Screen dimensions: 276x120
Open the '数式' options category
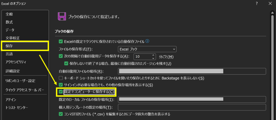(9, 22)
